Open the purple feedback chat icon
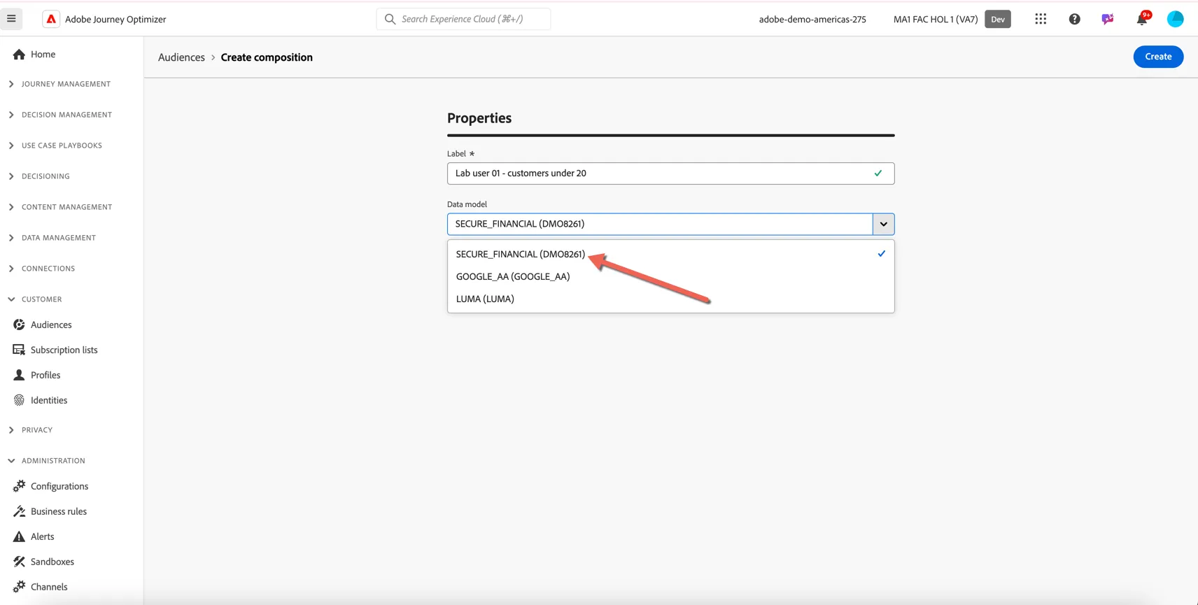Image resolution: width=1198 pixels, height=605 pixels. [x=1107, y=19]
